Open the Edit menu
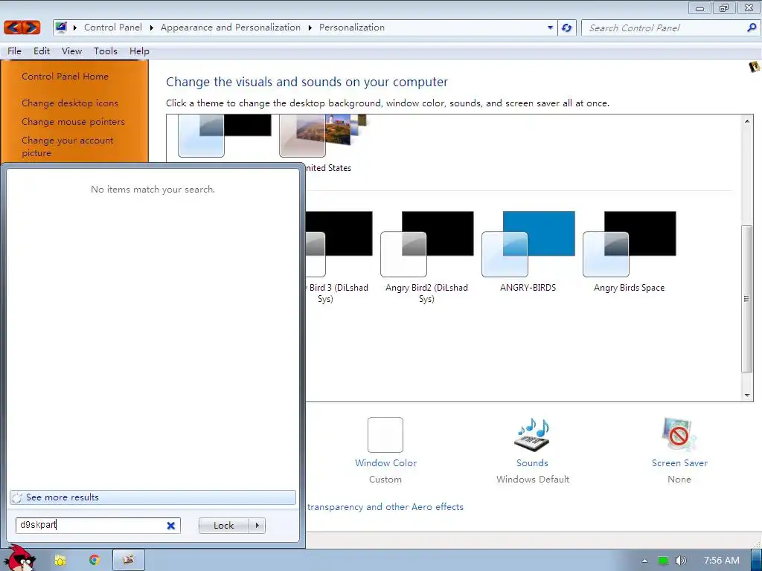Screen dimensions: 762x571 tap(42, 51)
